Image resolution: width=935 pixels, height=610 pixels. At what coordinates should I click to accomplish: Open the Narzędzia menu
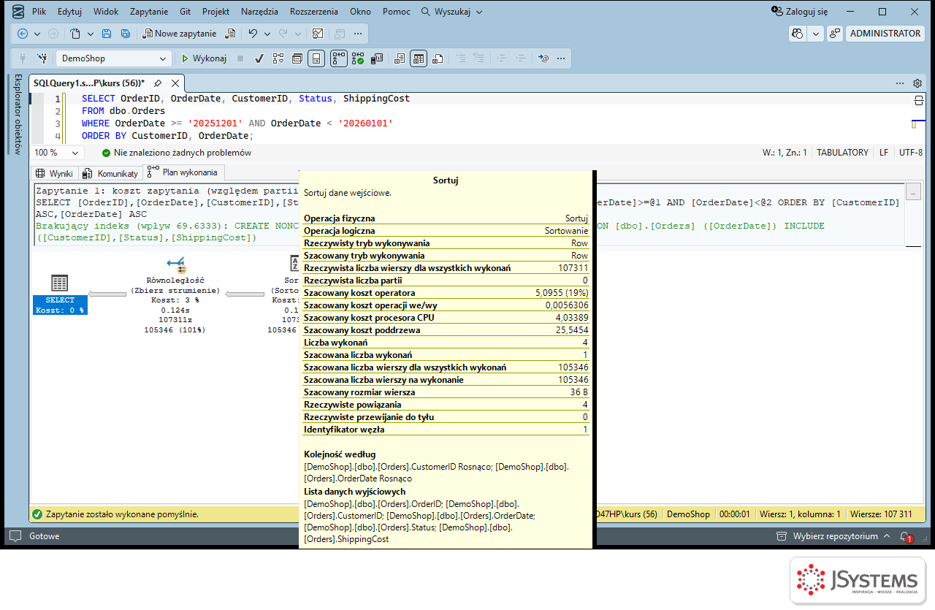pyautogui.click(x=260, y=12)
